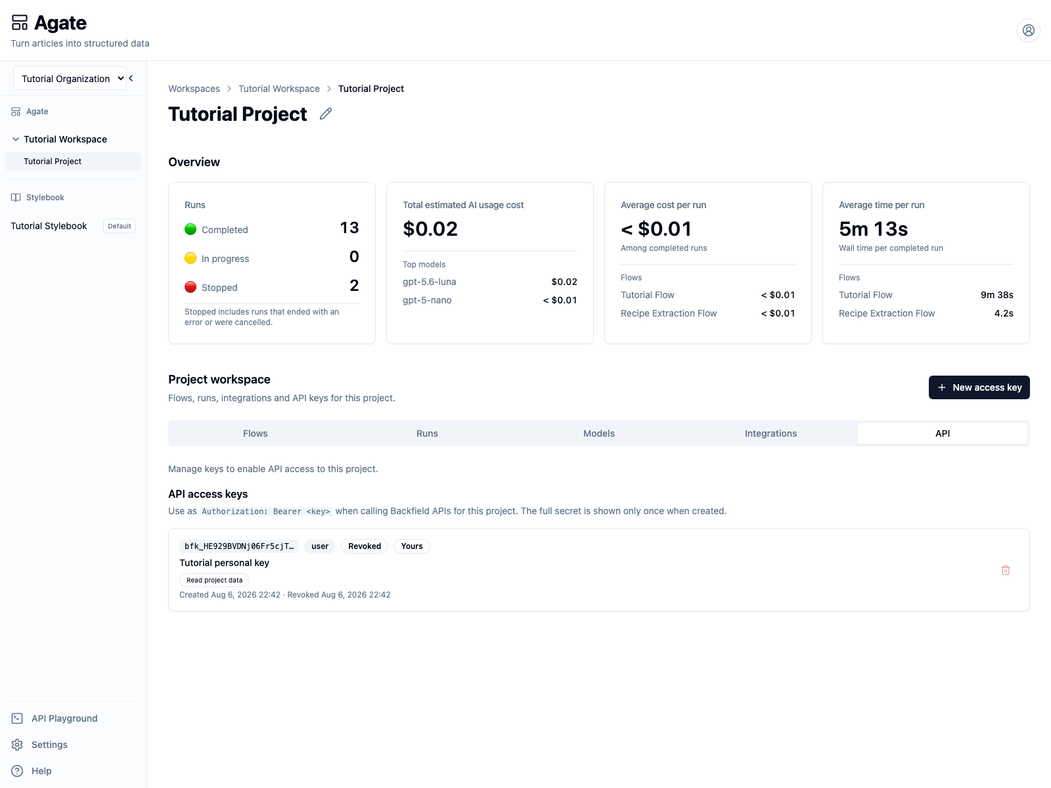Switch to the Flows tab
The height and width of the screenshot is (788, 1051).
[256, 433]
